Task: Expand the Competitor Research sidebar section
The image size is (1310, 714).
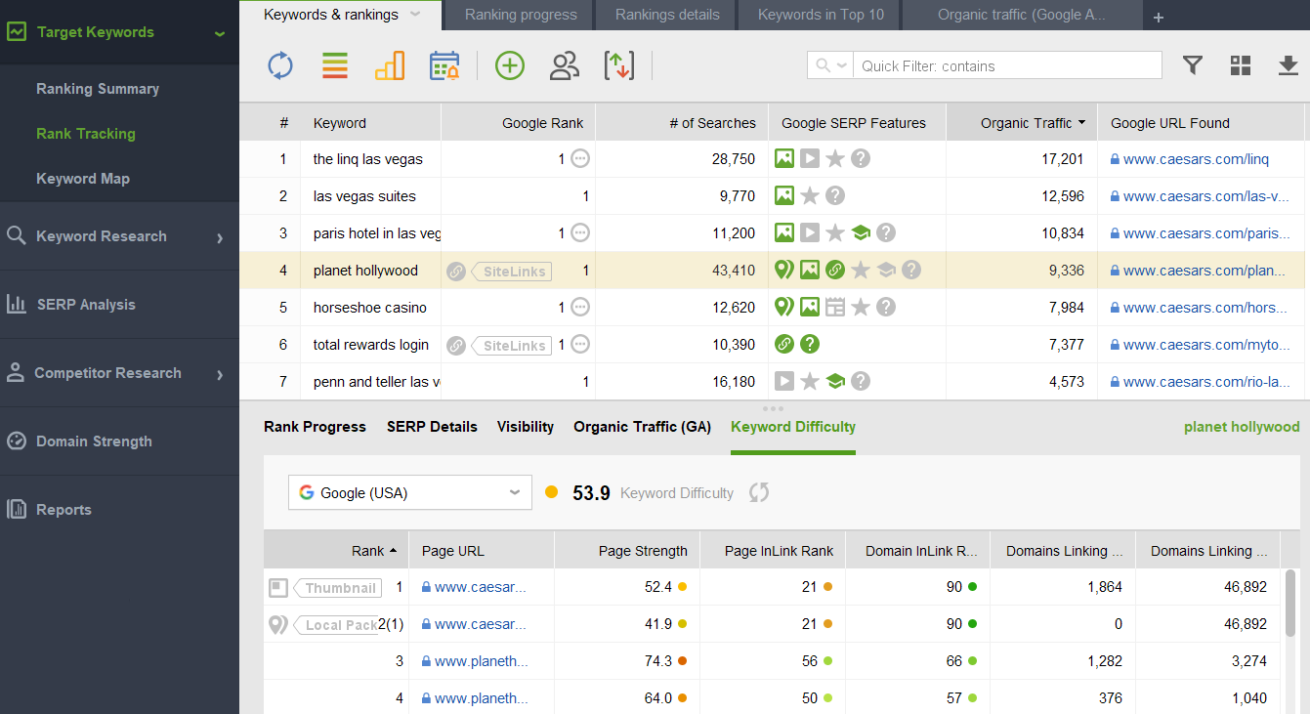Action: pos(220,374)
